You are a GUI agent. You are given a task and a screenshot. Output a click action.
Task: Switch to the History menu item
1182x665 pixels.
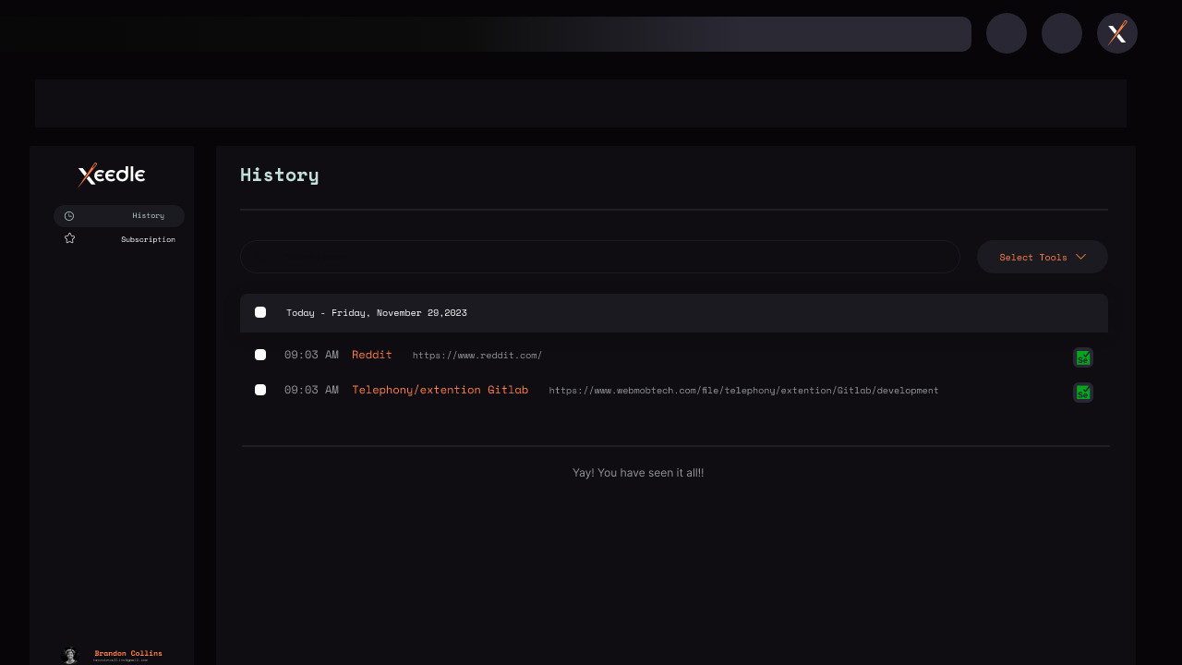pos(119,216)
